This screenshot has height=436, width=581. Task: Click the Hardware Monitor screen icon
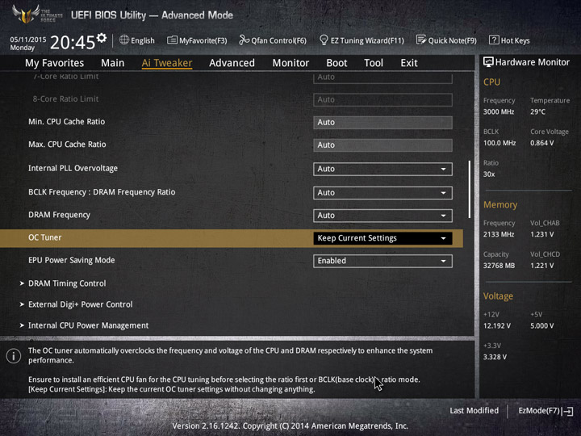[488, 62]
